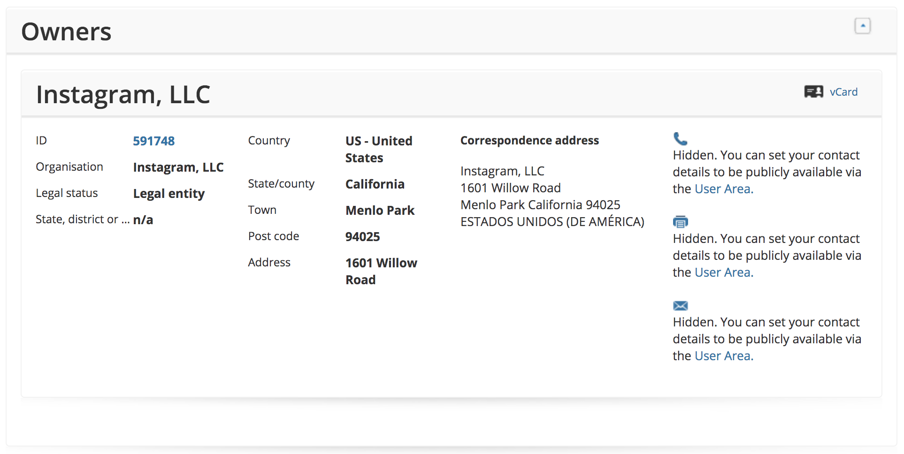Screen dimensions: 904x454
Task: Open owner ID 591748
Action: click(153, 141)
